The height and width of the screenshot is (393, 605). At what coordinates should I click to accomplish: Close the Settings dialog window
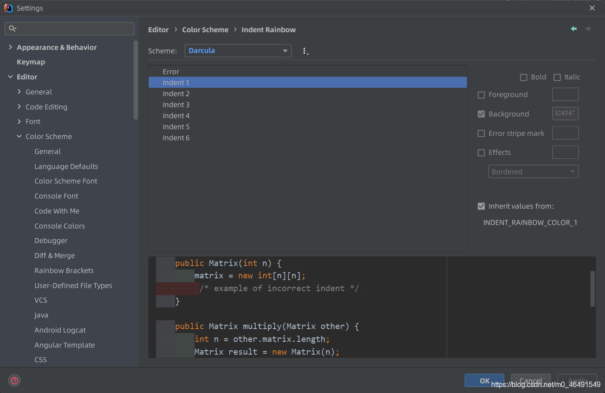592,8
